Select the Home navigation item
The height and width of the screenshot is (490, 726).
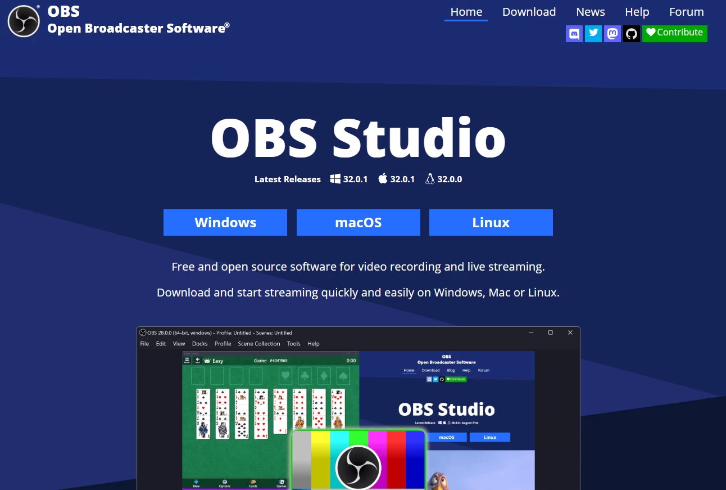click(466, 11)
